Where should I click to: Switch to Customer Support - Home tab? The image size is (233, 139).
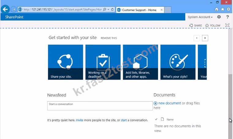[139, 10]
